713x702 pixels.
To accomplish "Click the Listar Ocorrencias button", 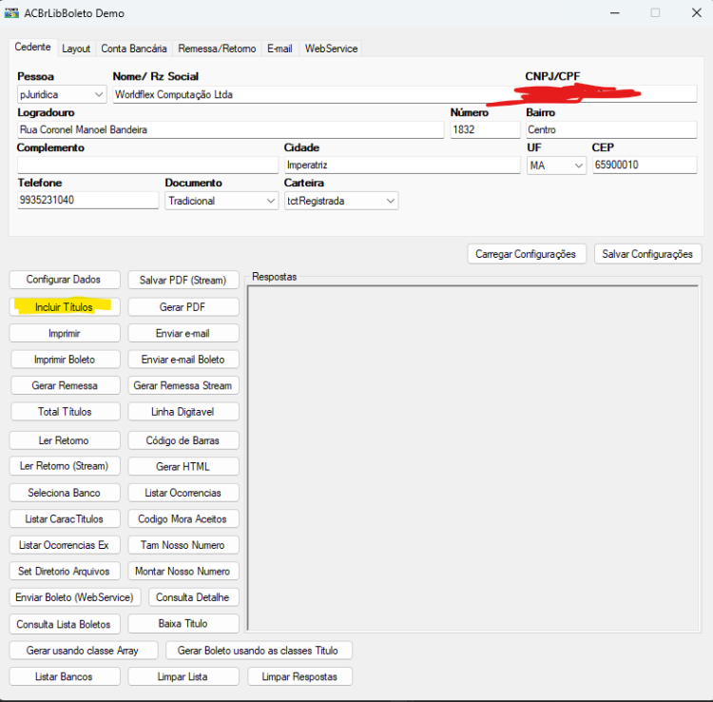I will click(183, 493).
